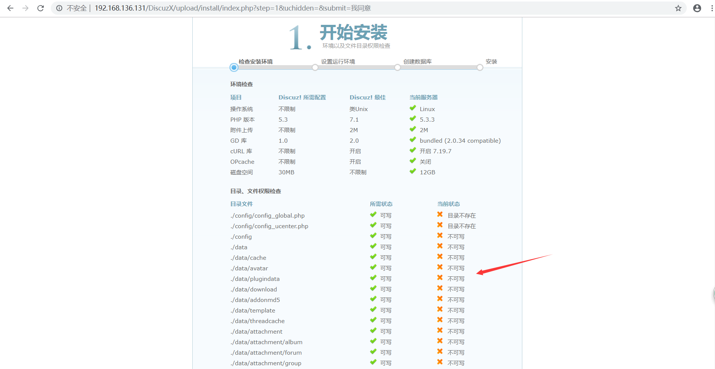Click the 环境检查 section heading
This screenshot has width=715, height=369.
(x=242, y=84)
